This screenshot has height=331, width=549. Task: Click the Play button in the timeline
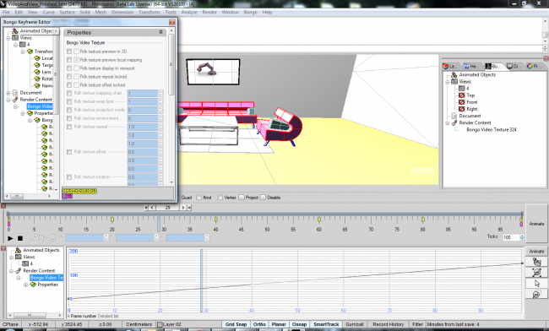pyautogui.click(x=10, y=238)
